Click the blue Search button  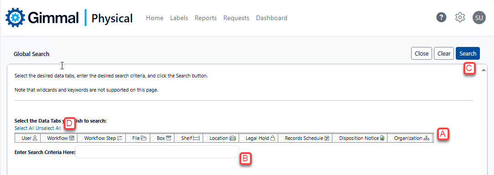click(x=468, y=54)
